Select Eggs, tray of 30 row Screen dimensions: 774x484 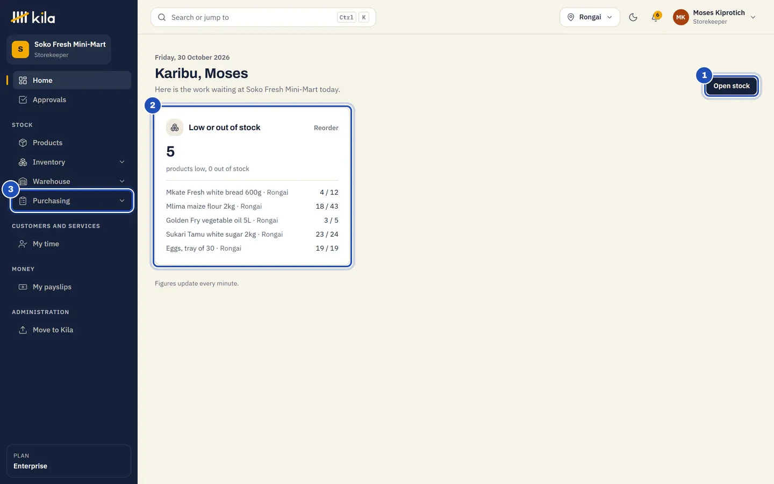pos(252,248)
